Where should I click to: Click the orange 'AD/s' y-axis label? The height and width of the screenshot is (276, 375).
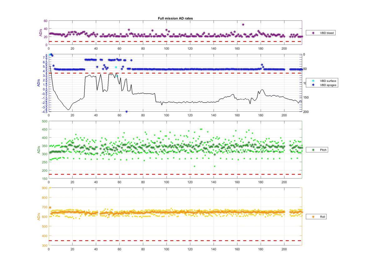[x=39, y=216]
